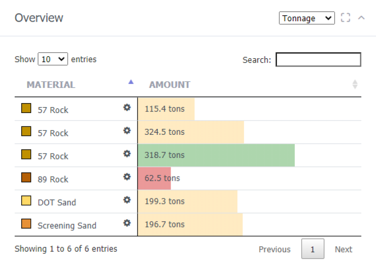
Task: Go to Next page
Action: (343, 249)
